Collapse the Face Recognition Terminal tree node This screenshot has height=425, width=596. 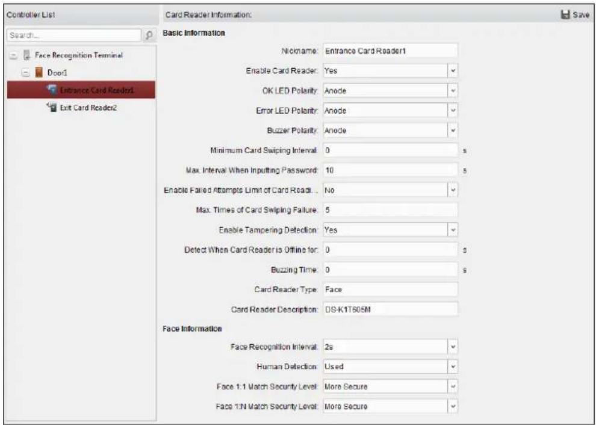(x=14, y=55)
